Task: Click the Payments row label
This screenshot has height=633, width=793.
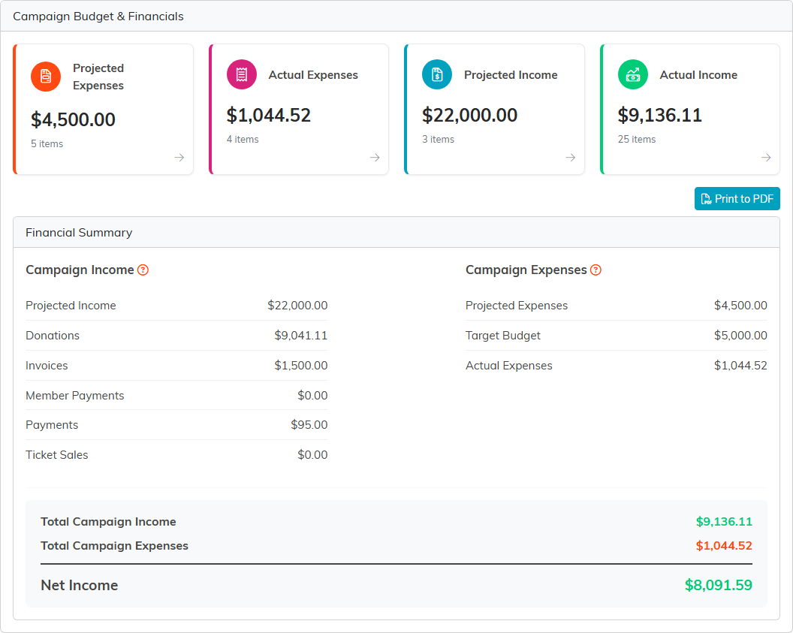Action: point(52,425)
